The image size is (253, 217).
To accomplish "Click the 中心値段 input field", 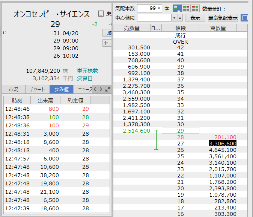I will 154,18.
